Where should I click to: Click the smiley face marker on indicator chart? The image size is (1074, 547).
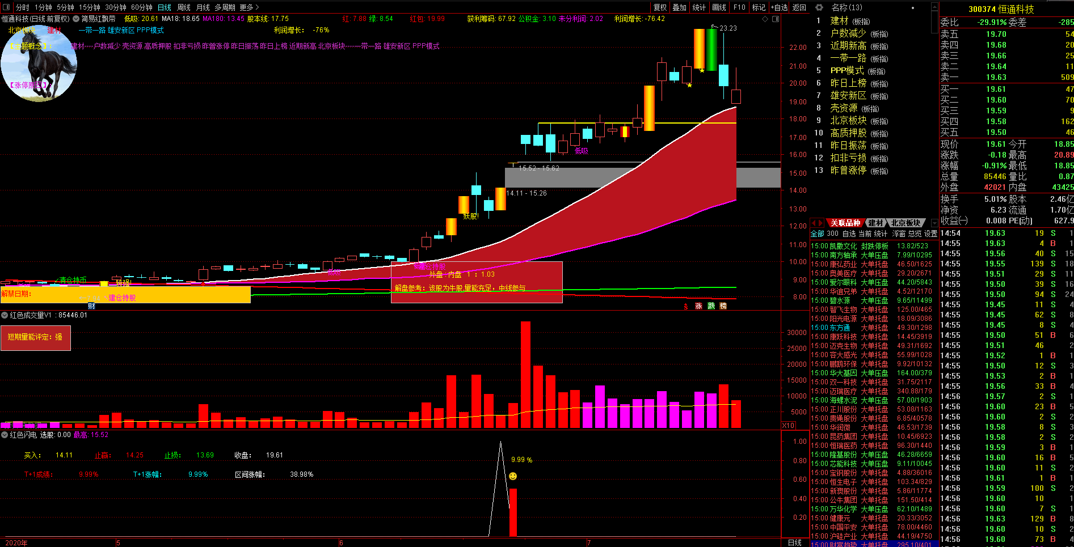coord(513,476)
